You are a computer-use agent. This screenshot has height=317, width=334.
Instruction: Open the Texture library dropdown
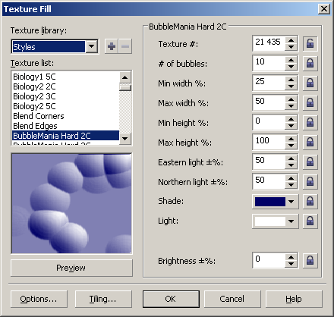92,46
